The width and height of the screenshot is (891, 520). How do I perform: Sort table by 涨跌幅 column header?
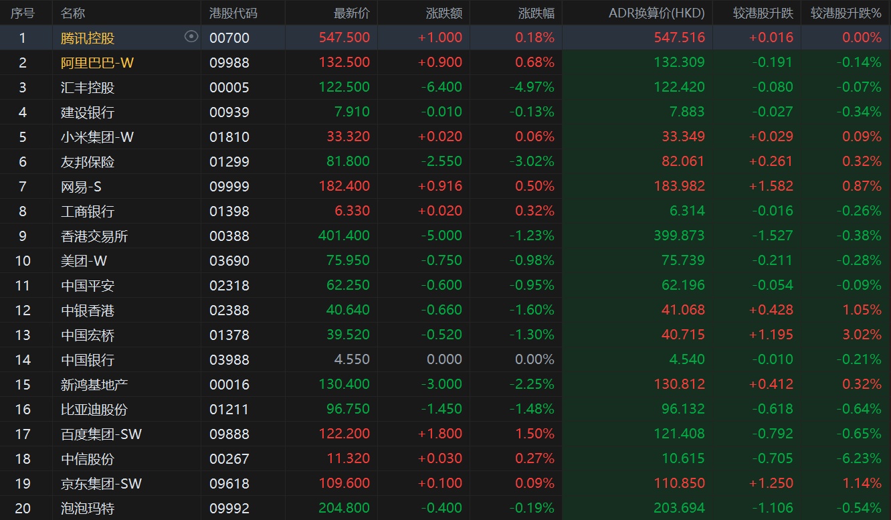point(536,13)
